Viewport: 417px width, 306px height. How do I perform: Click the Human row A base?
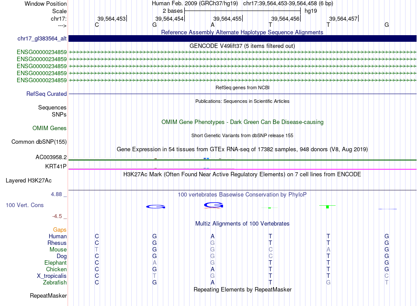212,236
